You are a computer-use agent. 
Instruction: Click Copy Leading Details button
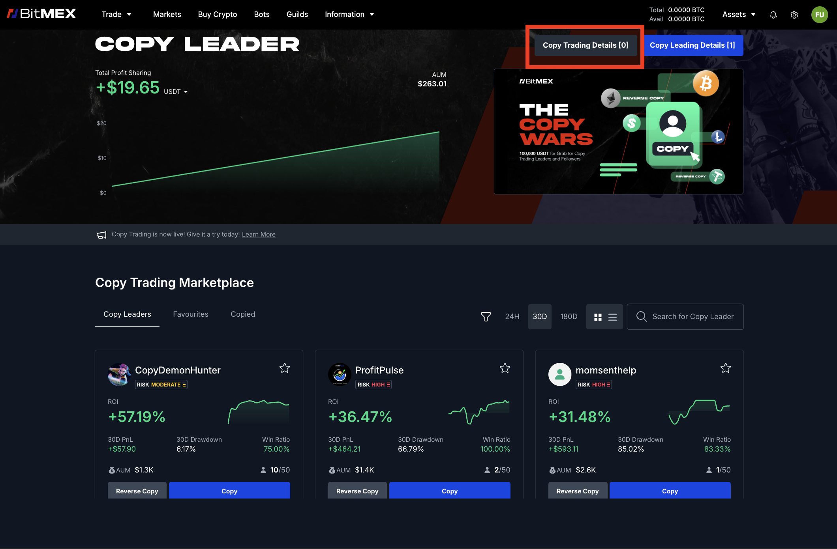click(693, 45)
